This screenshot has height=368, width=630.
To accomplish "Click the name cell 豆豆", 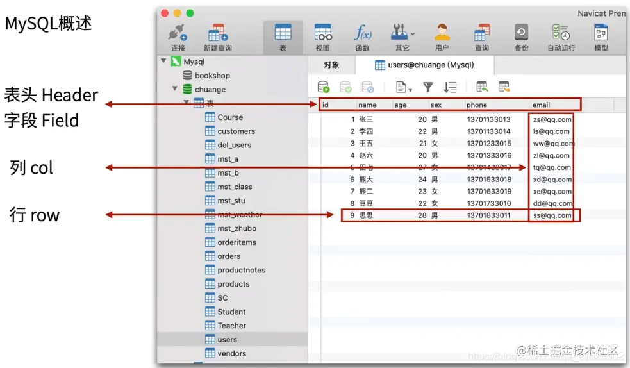I will pyautogui.click(x=365, y=203).
